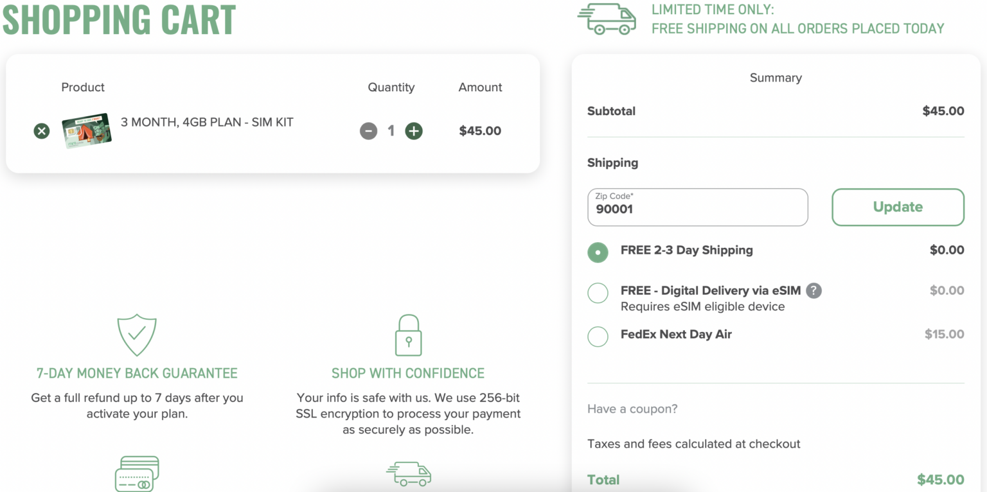Click the eSIM delivery question mark help icon
987x492 pixels.
click(x=814, y=291)
